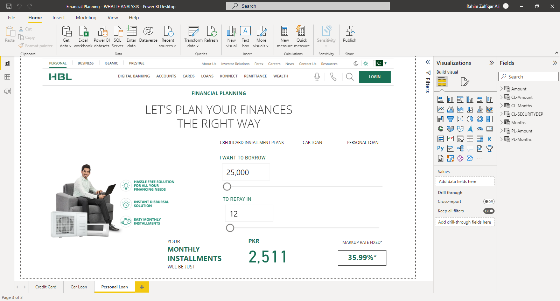Click the Save icon in title bar
The width and height of the screenshot is (560, 301).
point(9,6)
